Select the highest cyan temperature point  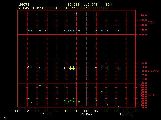[x=76, y=13]
